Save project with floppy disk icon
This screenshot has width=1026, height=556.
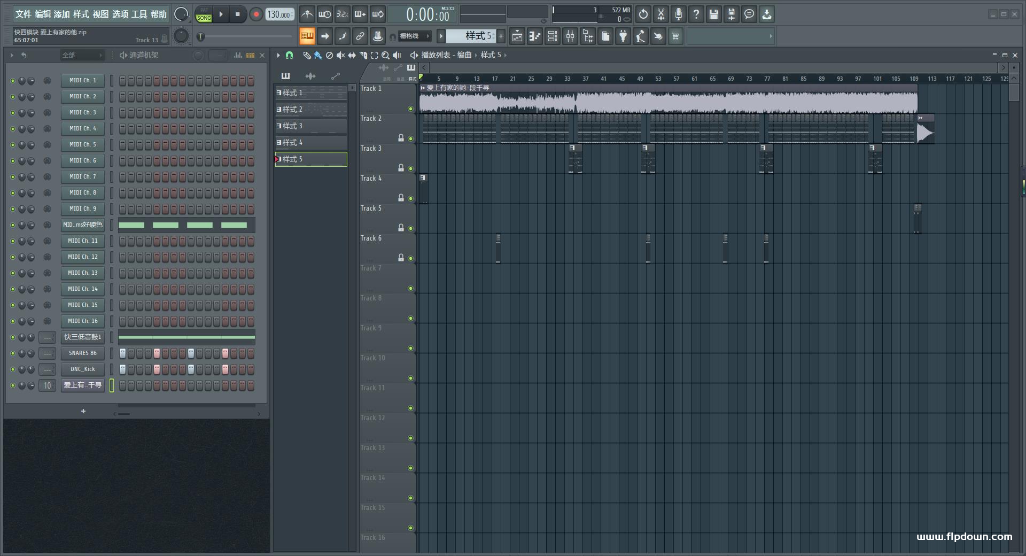click(714, 14)
